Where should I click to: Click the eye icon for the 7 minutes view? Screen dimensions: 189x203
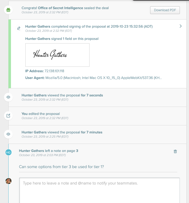click(x=8, y=134)
